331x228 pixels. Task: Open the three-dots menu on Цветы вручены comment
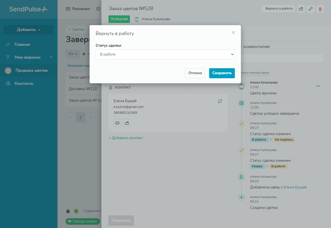tap(318, 86)
